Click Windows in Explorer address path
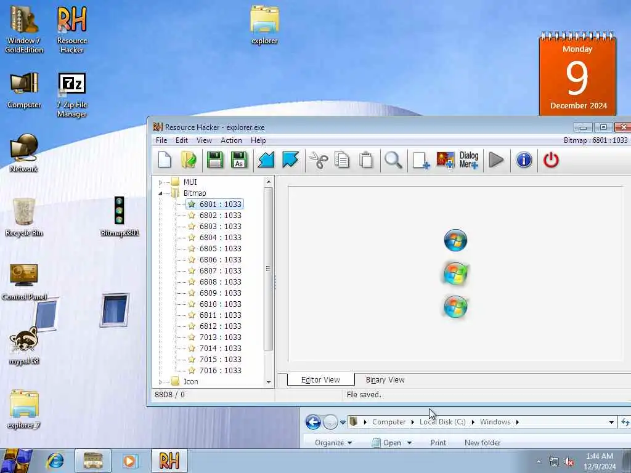This screenshot has height=473, width=631. (495, 422)
